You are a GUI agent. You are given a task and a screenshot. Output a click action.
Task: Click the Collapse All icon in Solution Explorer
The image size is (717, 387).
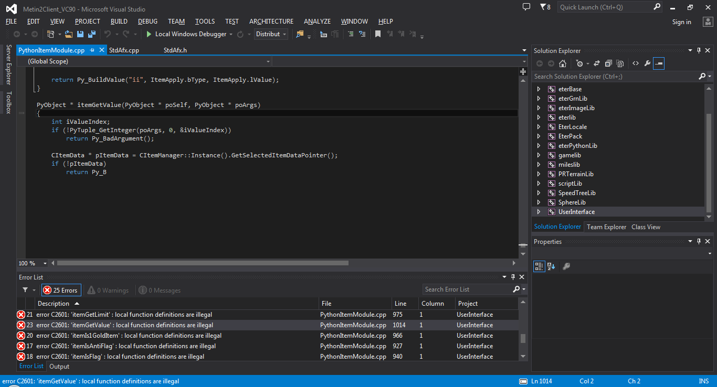(608, 63)
